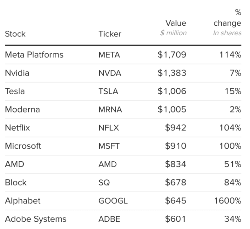Viewport: 250px width, 229px height.
Task: Click the Stock column header
Action: pyautogui.click(x=15, y=34)
